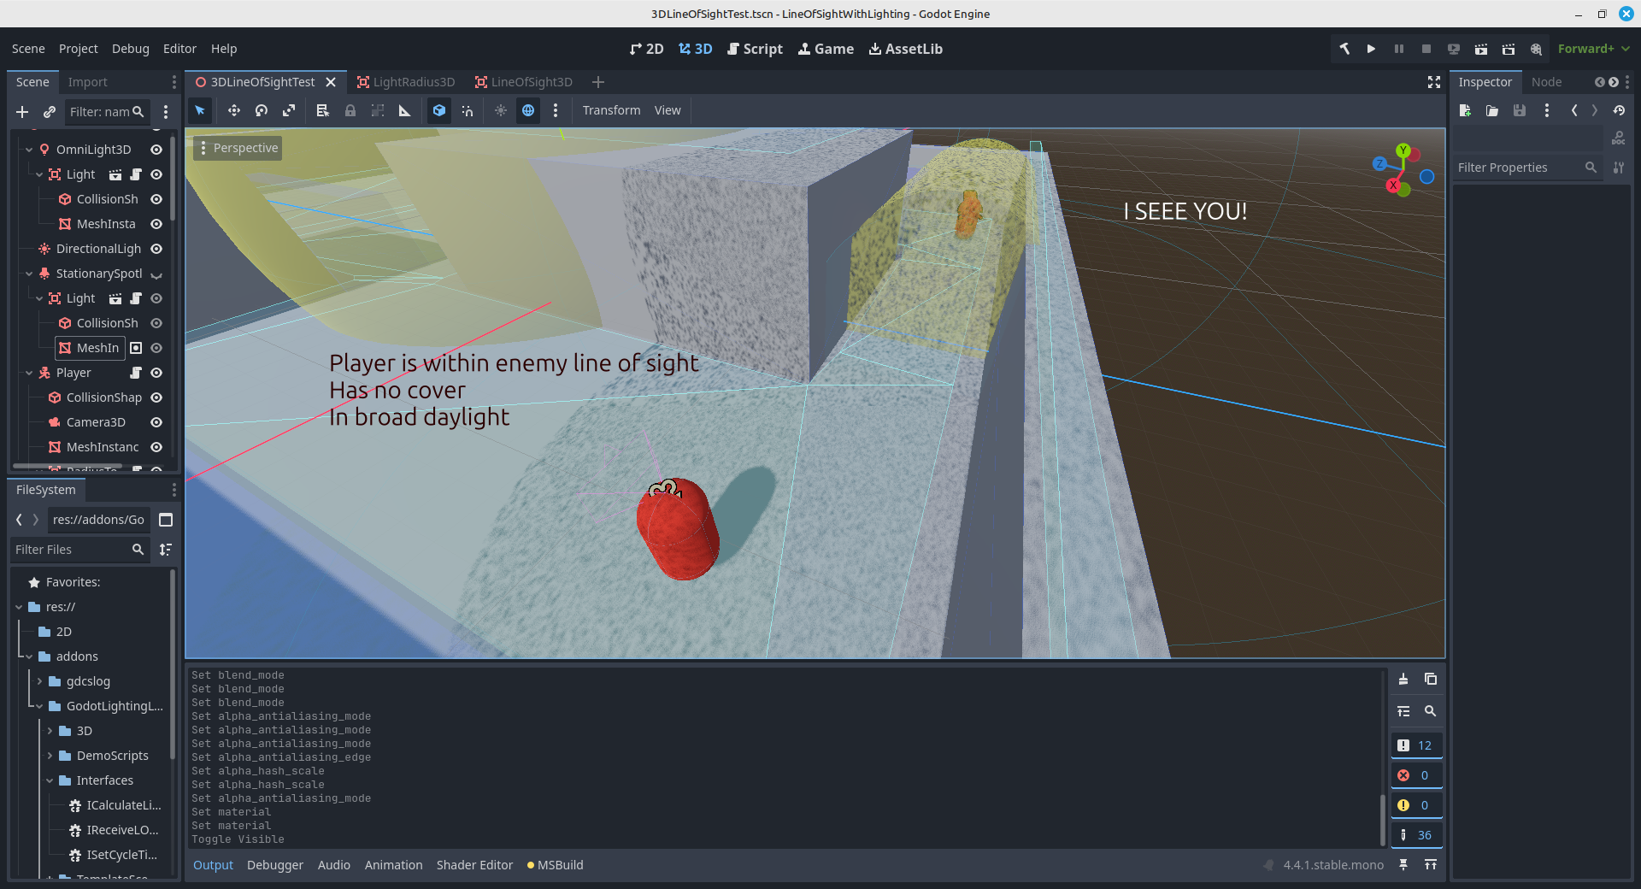Switch to the Import dock tab
This screenshot has height=889, width=1641.
[x=87, y=82]
